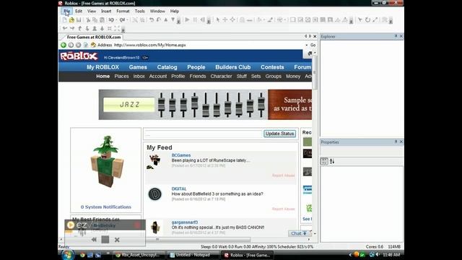Click the Save disk icon
Screen dimensions: 462x260
click(79, 19)
